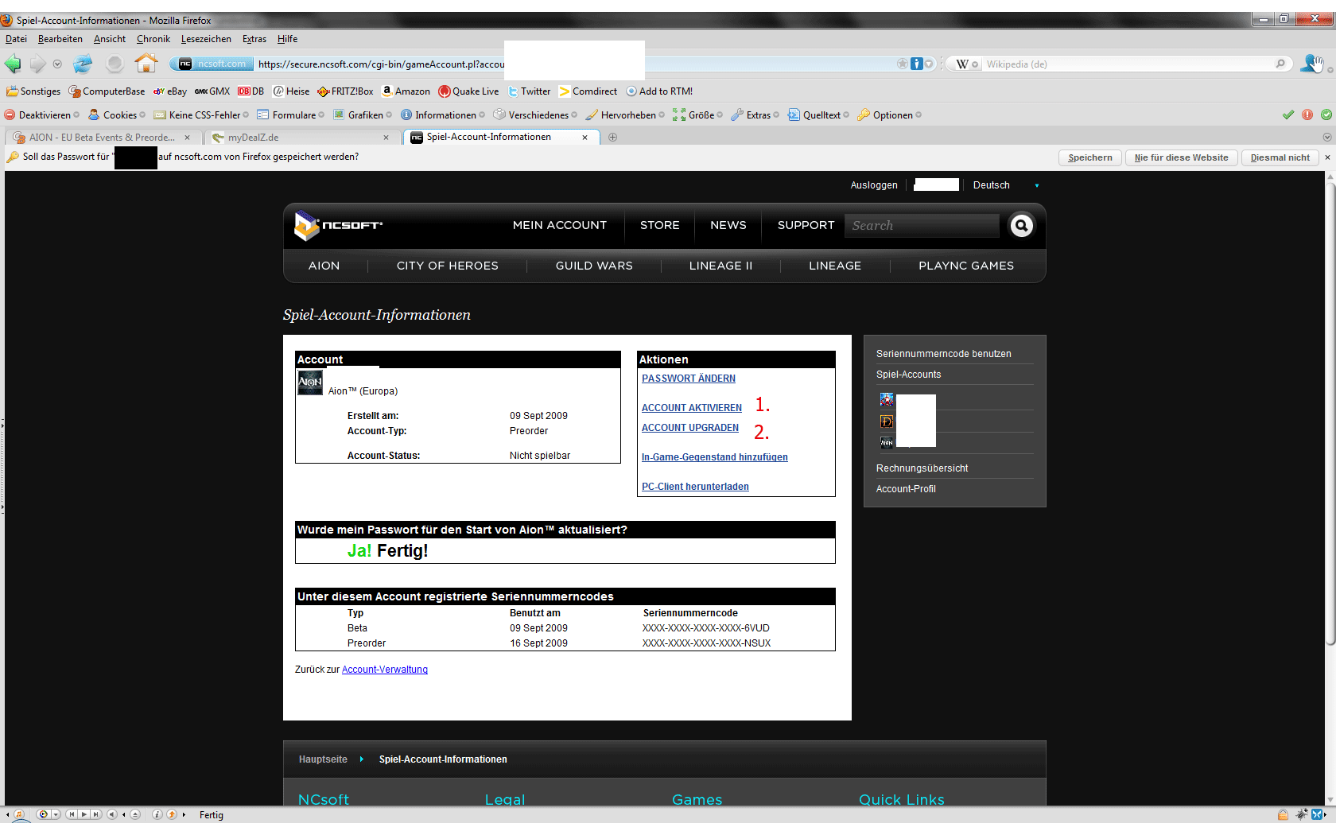Open the Formulare dropdown

pyautogui.click(x=290, y=115)
